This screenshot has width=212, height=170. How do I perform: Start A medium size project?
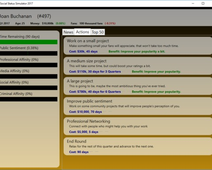point(138,66)
